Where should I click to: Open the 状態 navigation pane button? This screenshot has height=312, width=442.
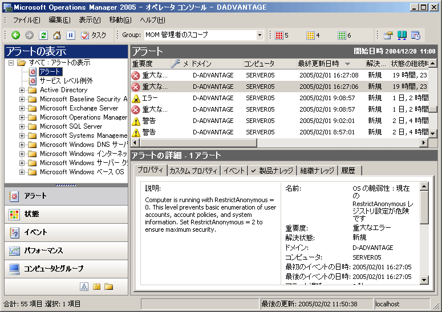tap(66, 214)
